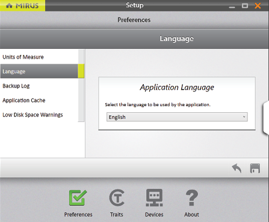
Task: Click the MIRUS home icon
Action: [9, 5]
